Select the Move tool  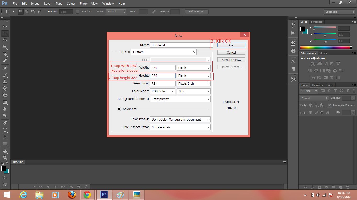(5, 27)
